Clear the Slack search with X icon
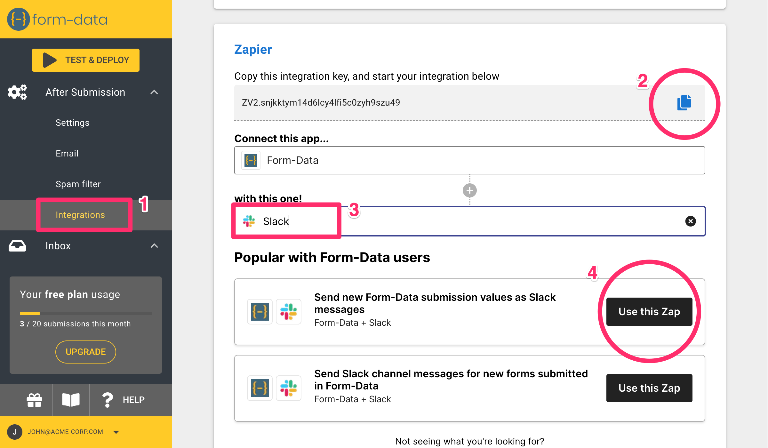 click(x=691, y=221)
